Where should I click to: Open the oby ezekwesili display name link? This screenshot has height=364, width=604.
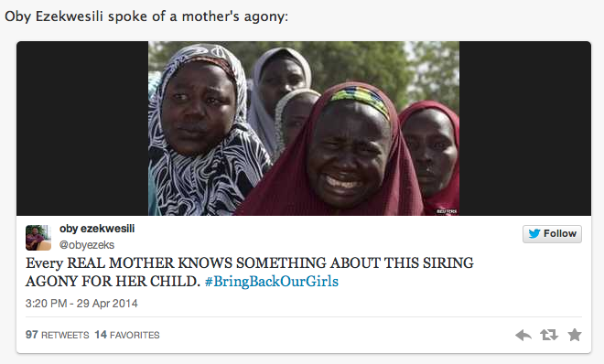(x=97, y=229)
